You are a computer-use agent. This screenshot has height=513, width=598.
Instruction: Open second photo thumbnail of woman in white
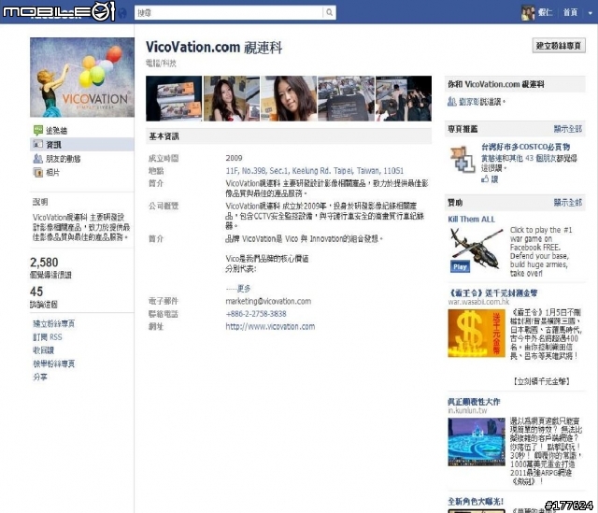click(232, 98)
